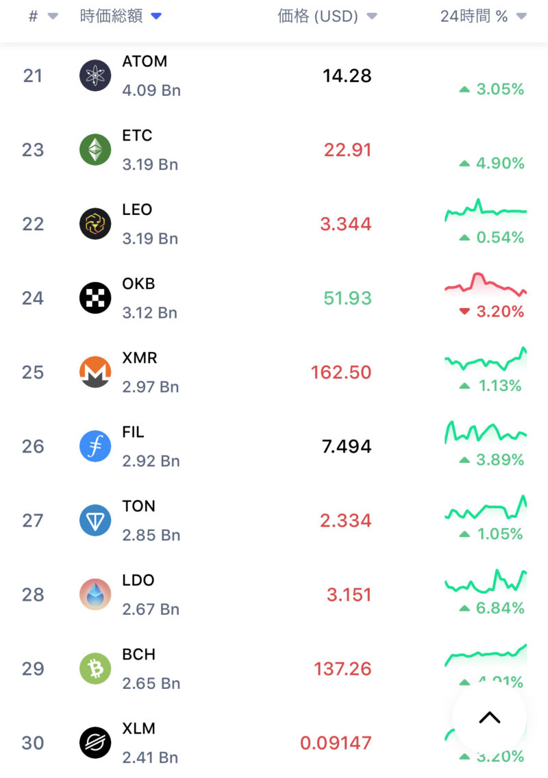Screen dimensions: 548x778
Task: Sort by rank number column arrow
Action: click(x=53, y=16)
